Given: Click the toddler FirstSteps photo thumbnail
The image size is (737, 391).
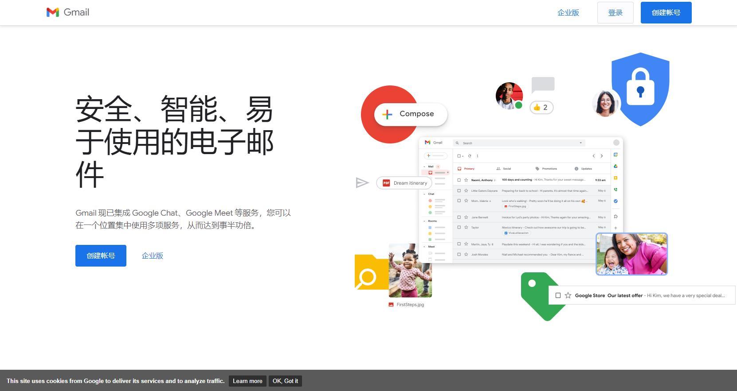Looking at the screenshot, I should [410, 271].
